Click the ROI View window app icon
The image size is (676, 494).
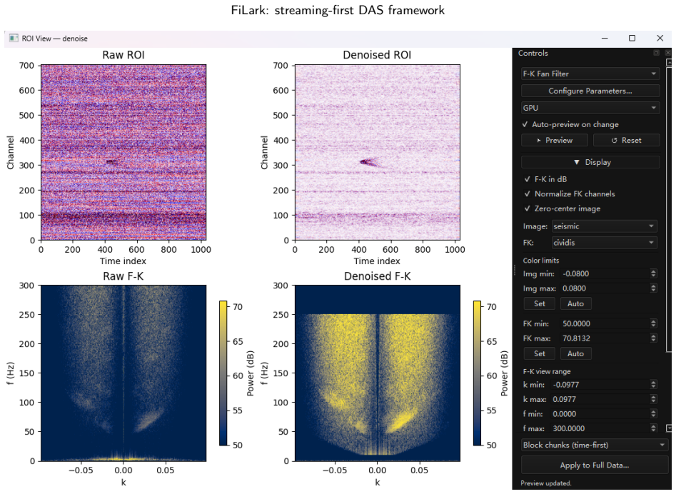14,39
